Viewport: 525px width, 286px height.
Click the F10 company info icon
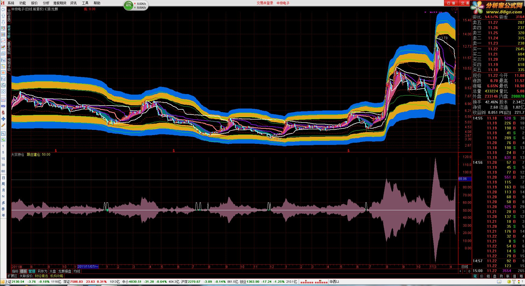point(3,60)
